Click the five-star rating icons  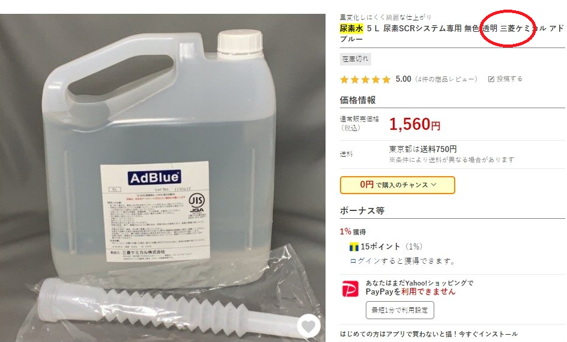click(365, 79)
